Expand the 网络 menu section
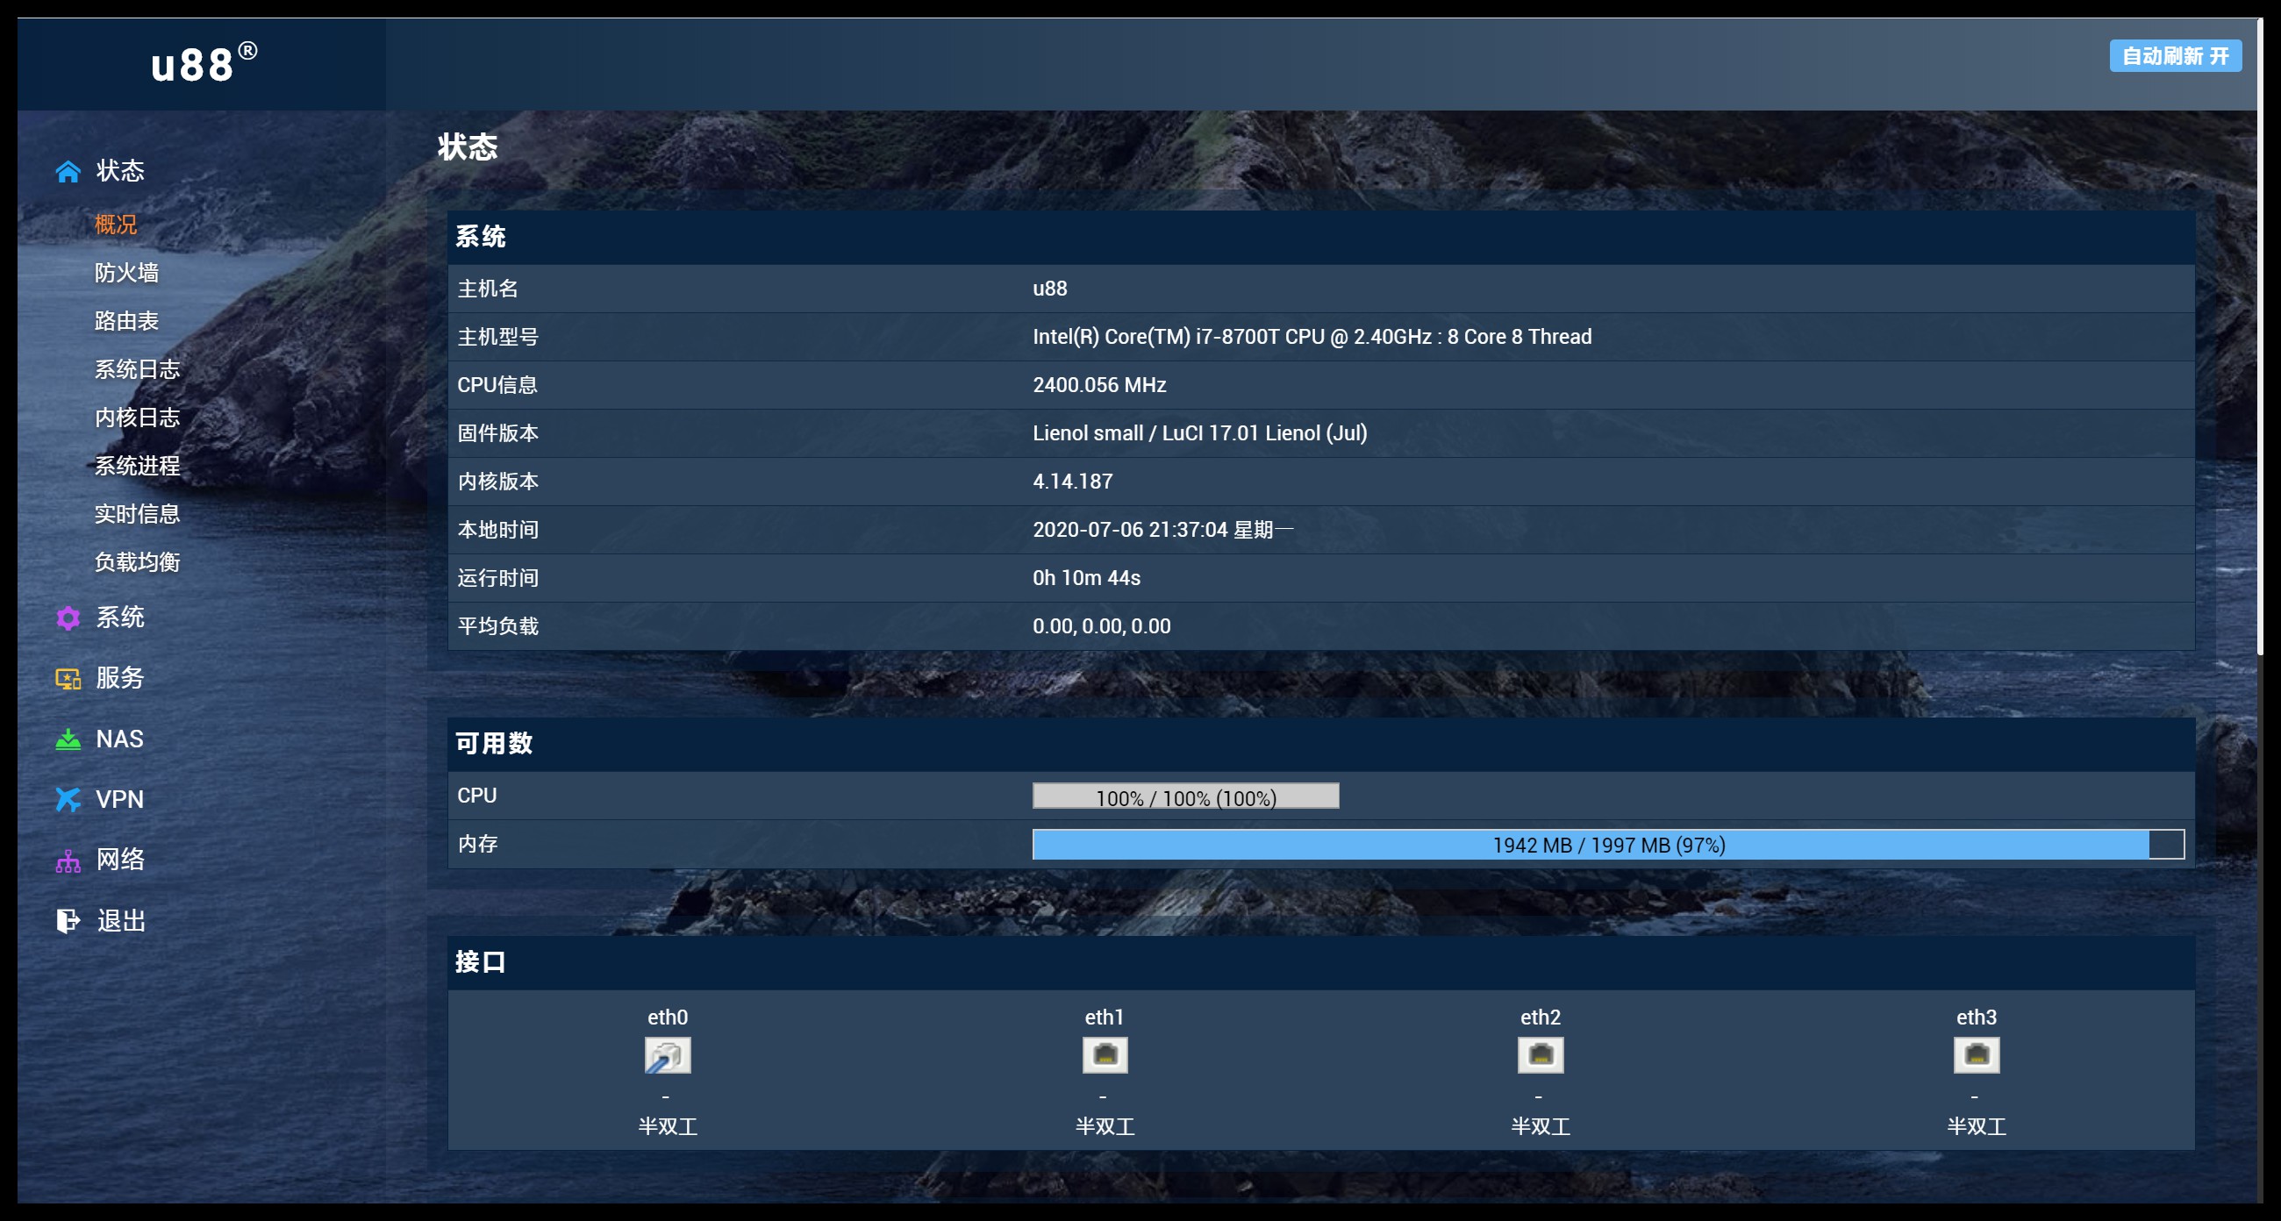Viewport: 2281px width, 1221px height. (x=119, y=860)
